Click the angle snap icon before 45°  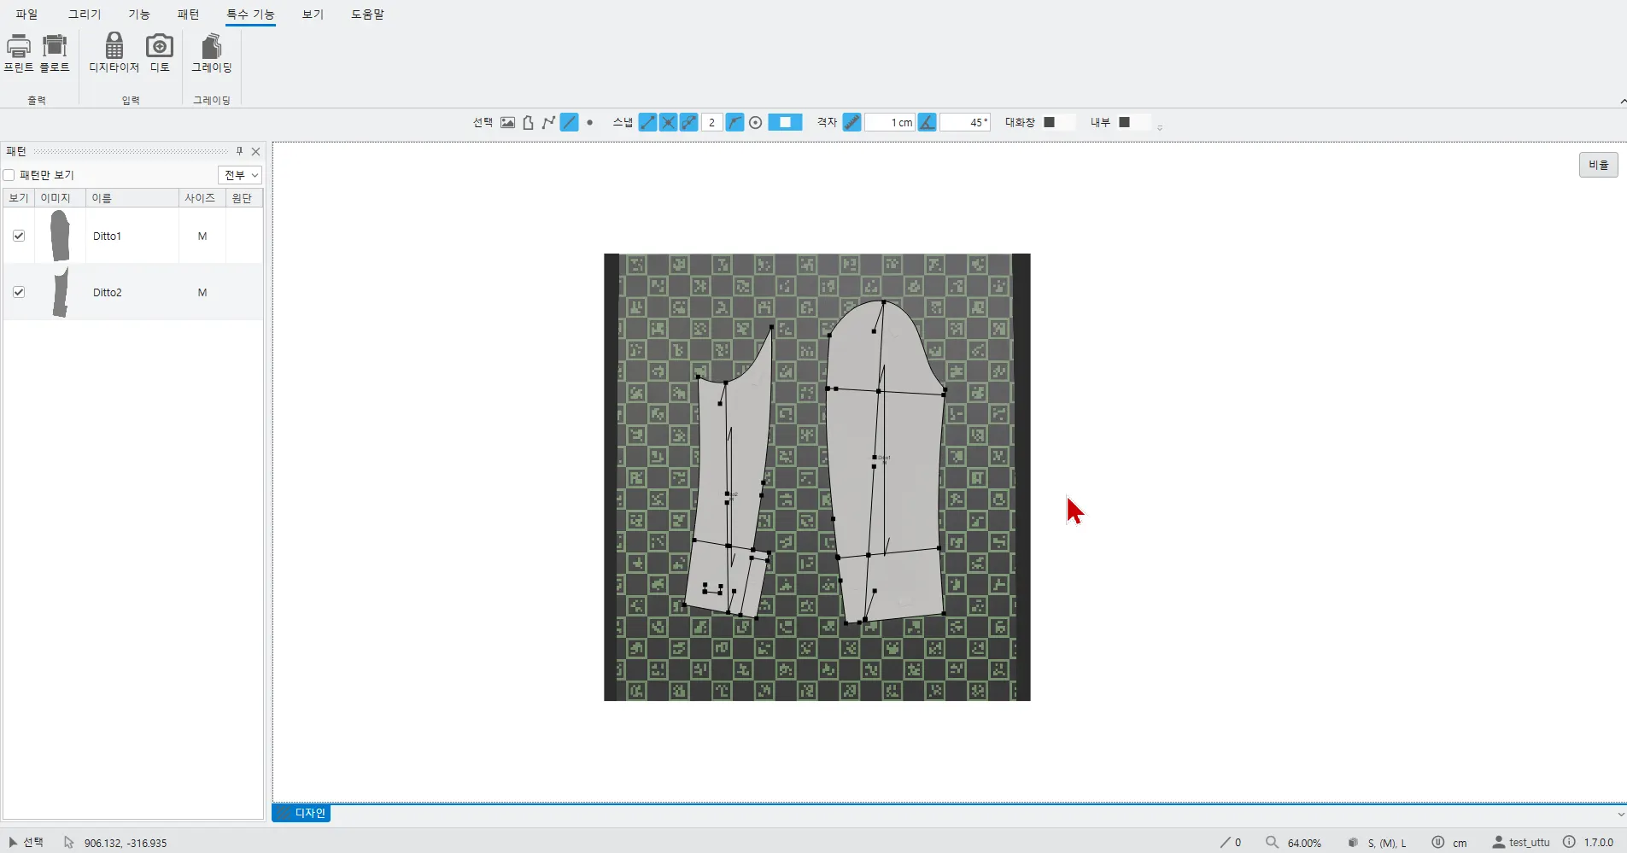927,122
